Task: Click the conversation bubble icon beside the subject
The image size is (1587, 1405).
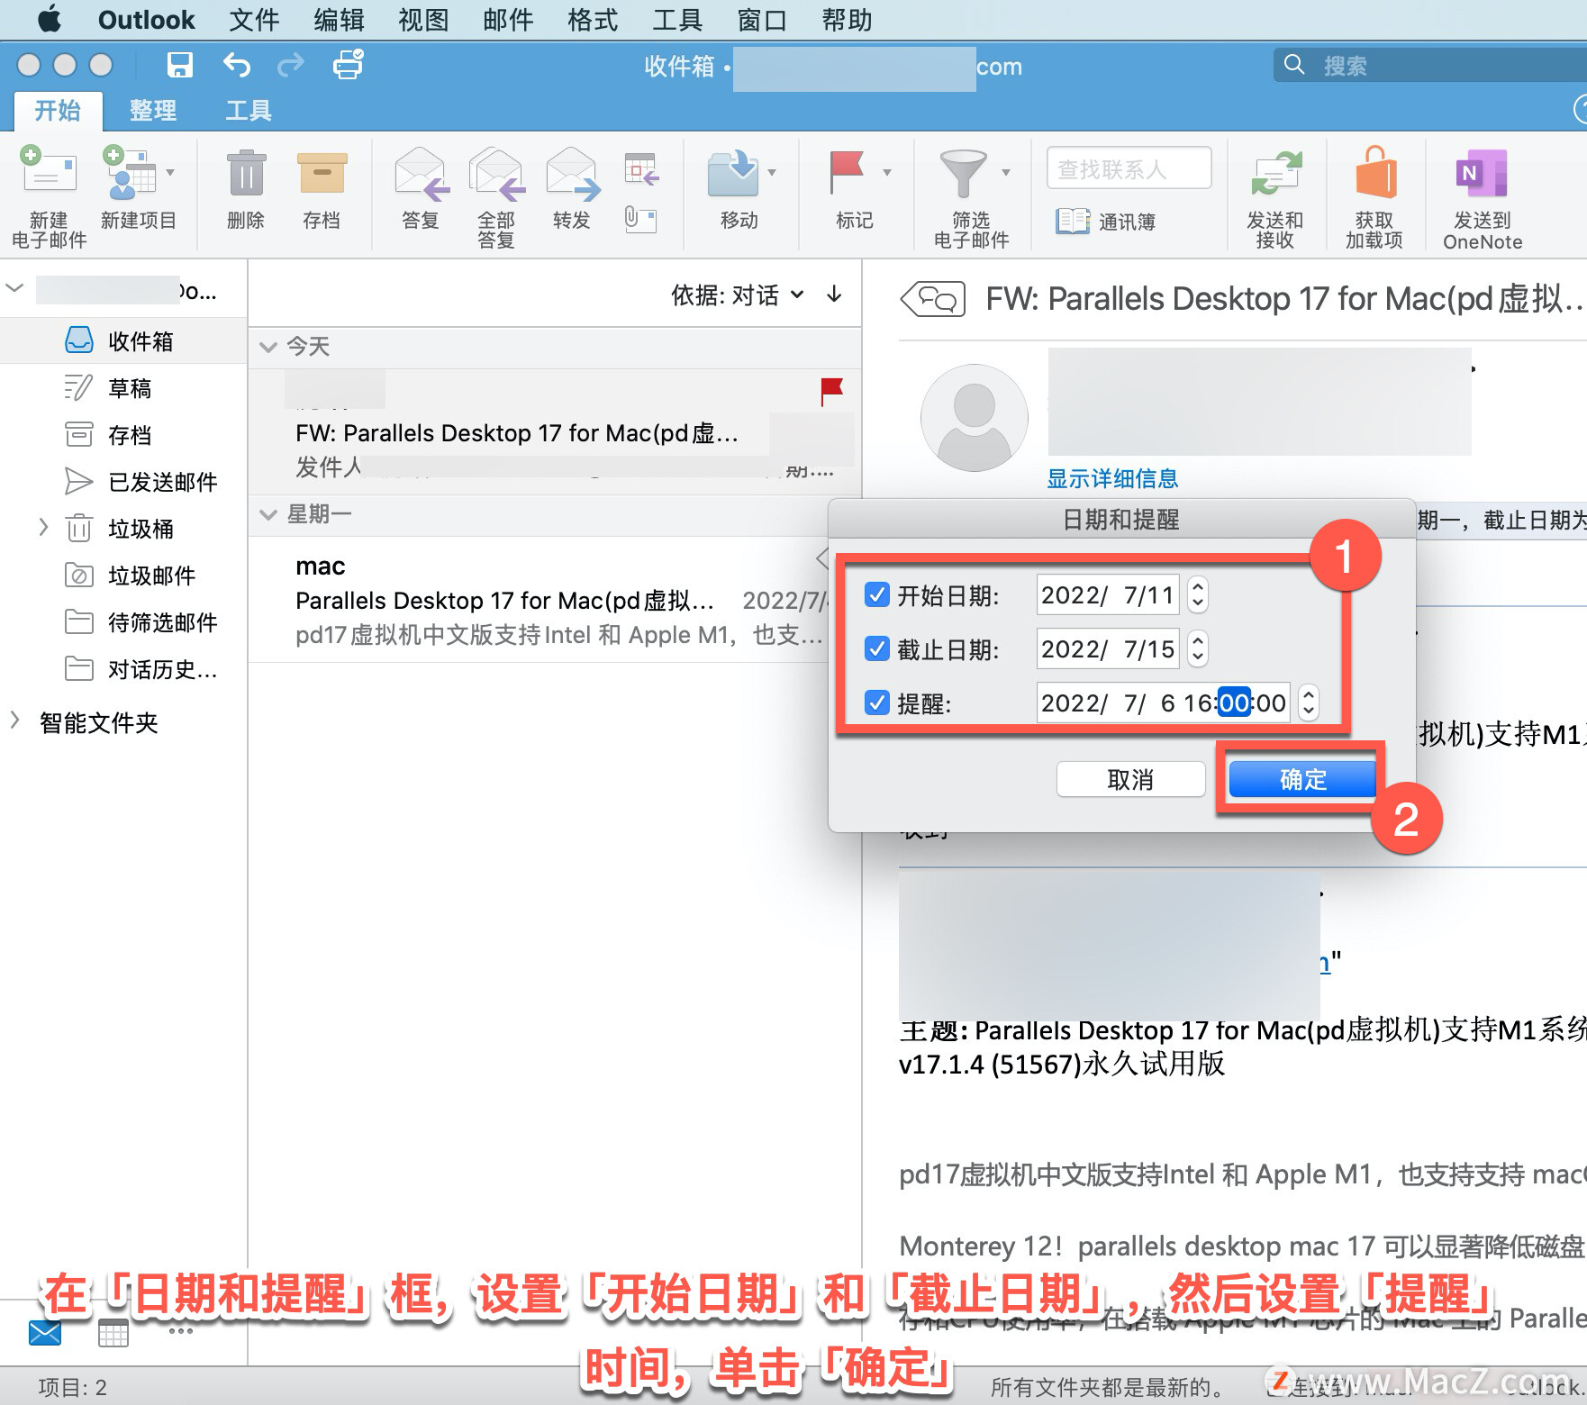Action: (x=934, y=299)
